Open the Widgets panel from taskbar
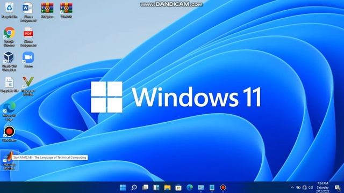The image size is (344, 193). click(x=156, y=188)
